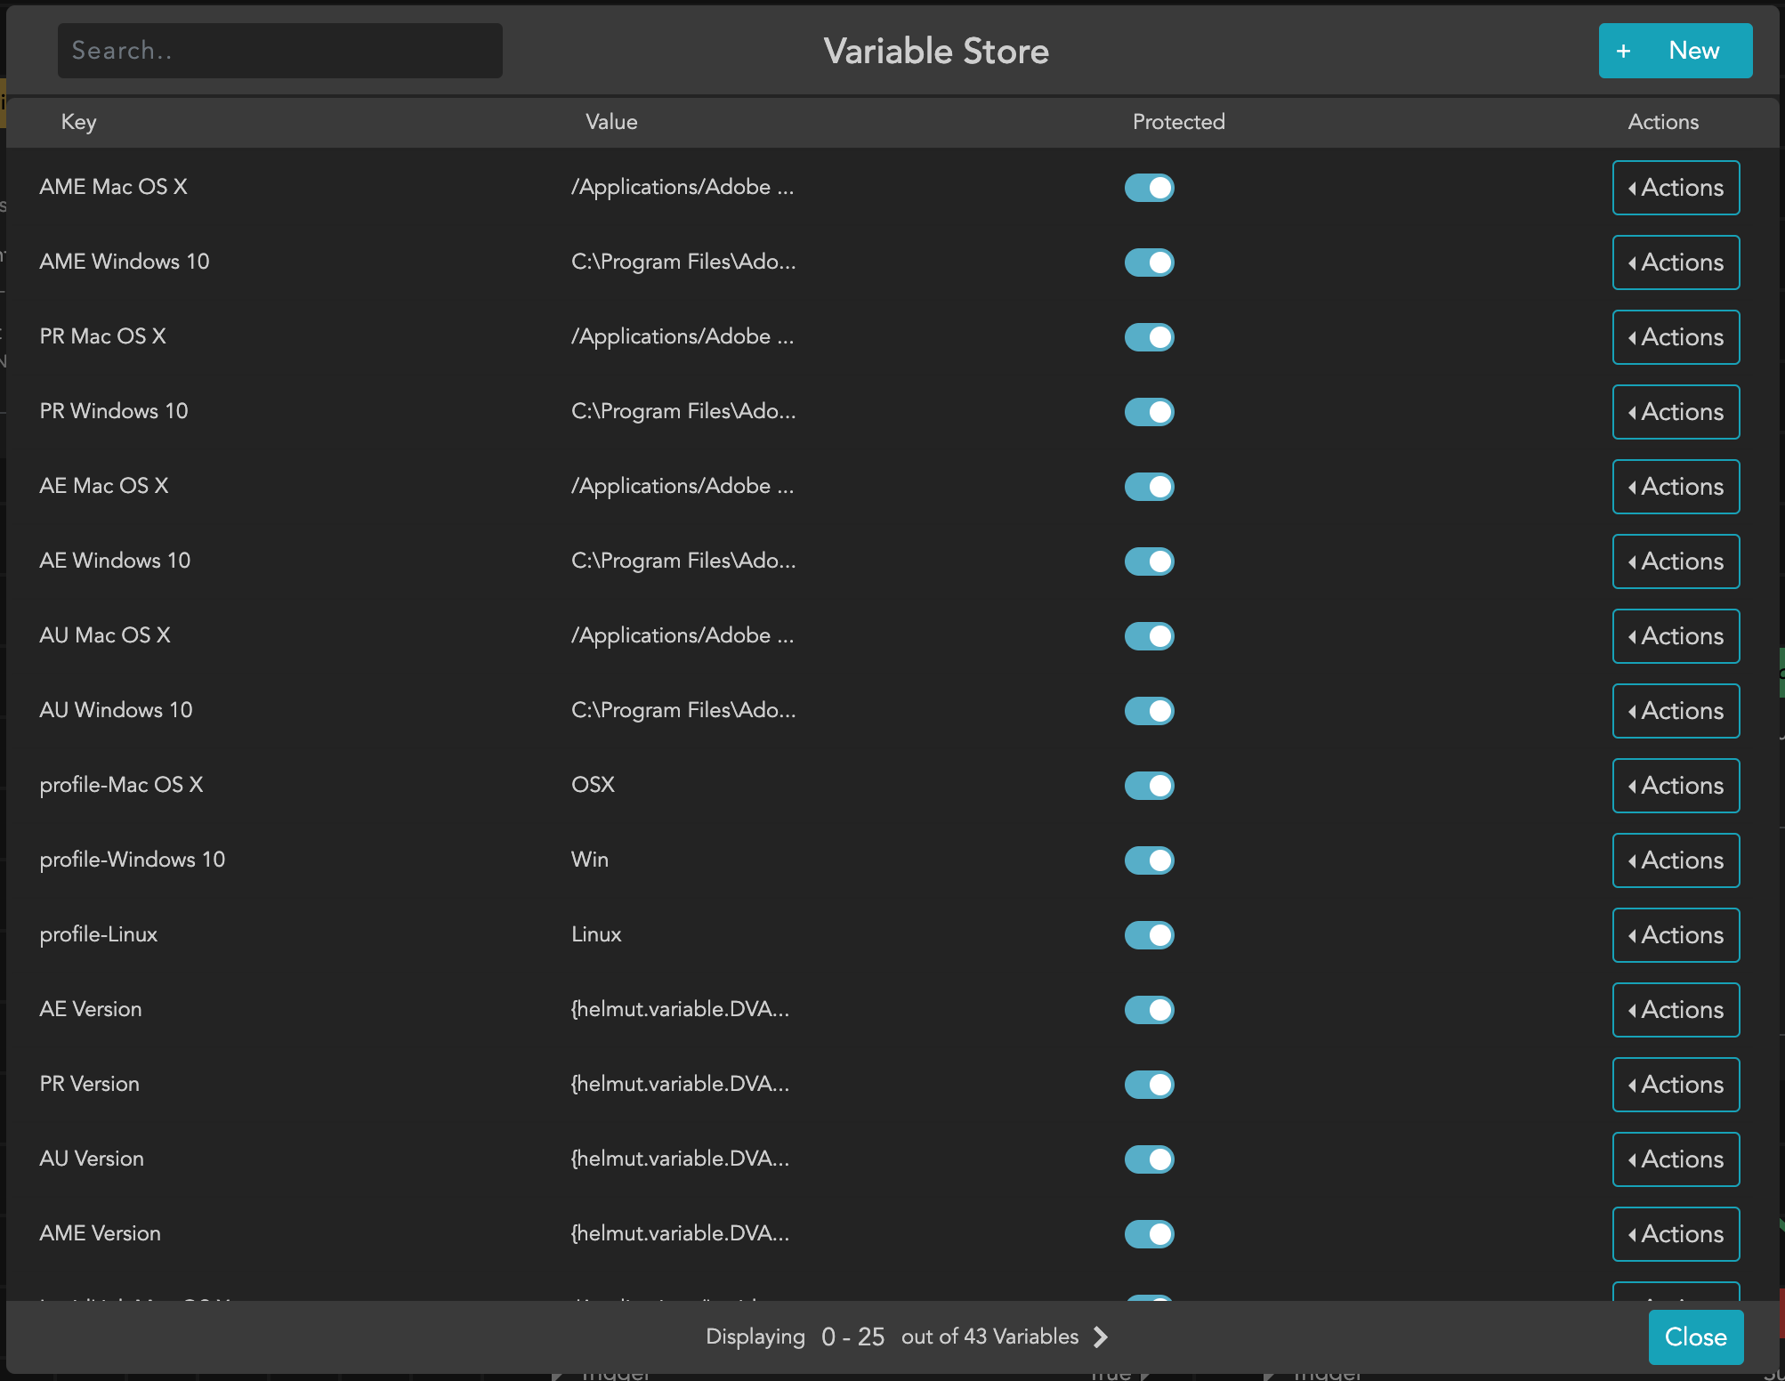Focus the Search variables field
The image size is (1785, 1381).
279,51
